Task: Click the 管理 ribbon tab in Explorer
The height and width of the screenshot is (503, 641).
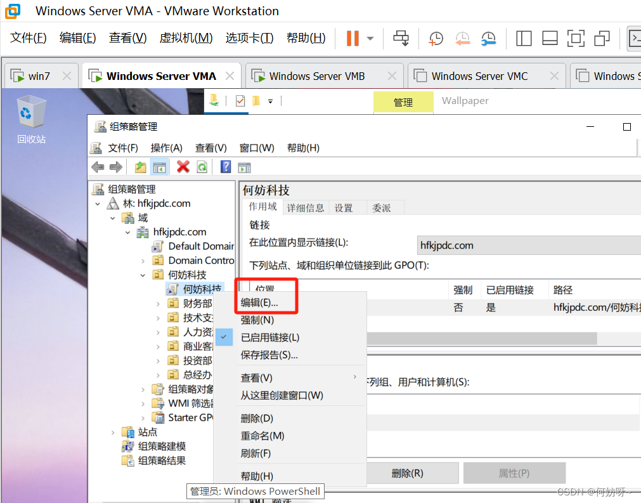Action: (403, 102)
